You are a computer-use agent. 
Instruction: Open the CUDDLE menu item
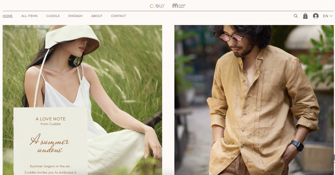53,16
